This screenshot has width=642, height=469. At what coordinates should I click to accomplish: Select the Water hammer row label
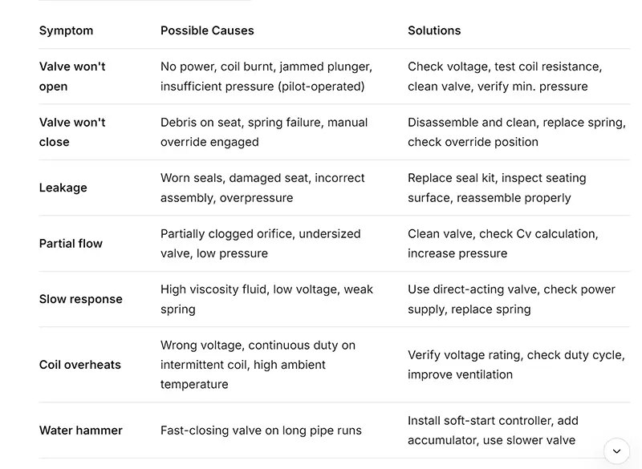click(x=81, y=431)
